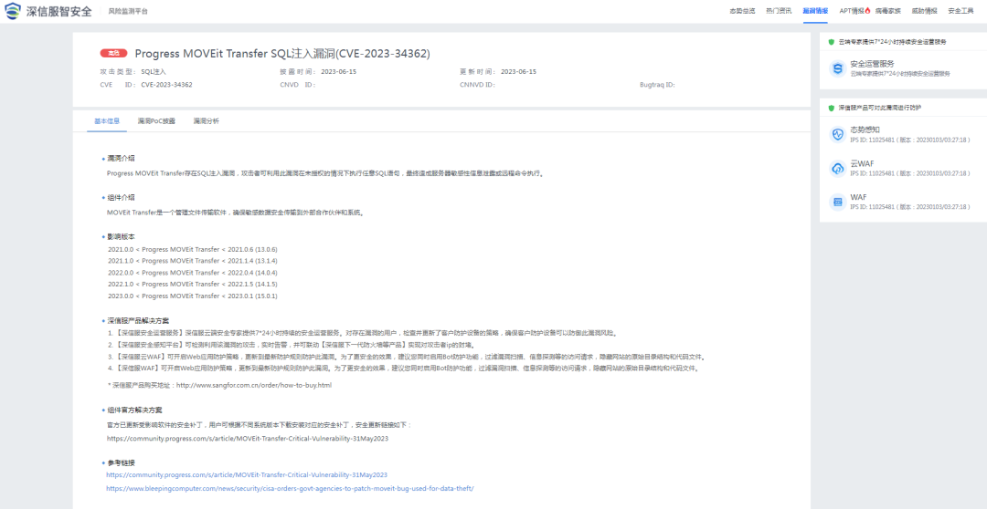This screenshot has height=509, width=987.
Task: Click green shield beside 深信服产品 protection heading
Action: [832, 108]
